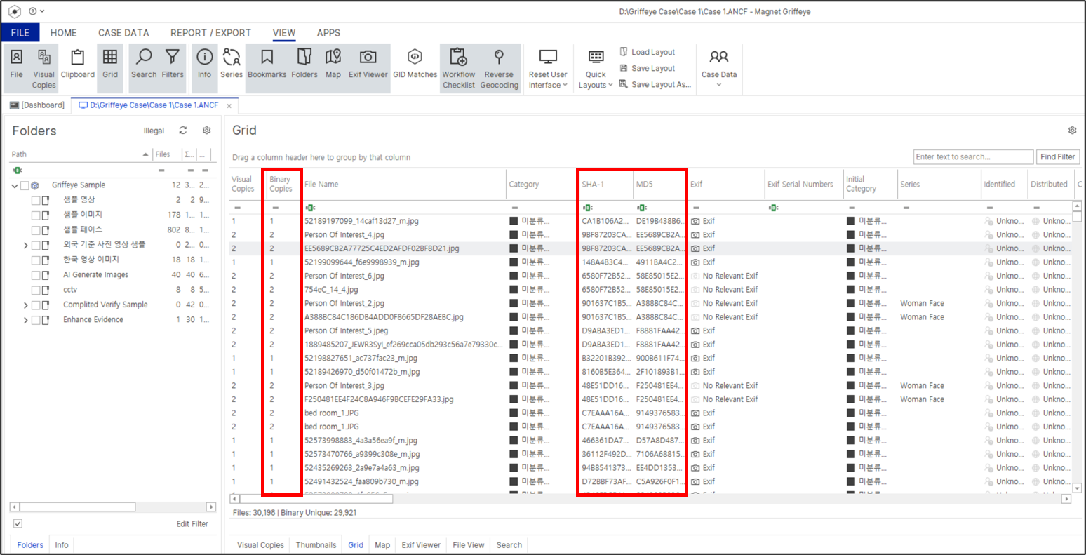
Task: Click the Illegal button in Folders panel
Action: click(x=154, y=131)
